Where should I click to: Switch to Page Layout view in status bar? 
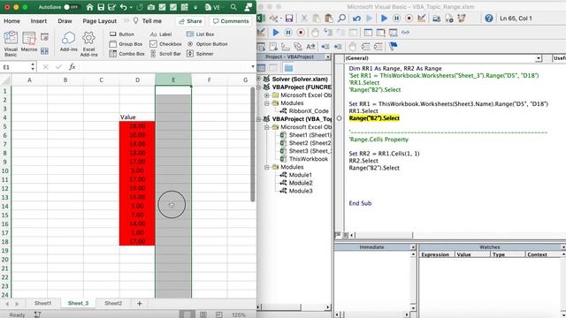(203, 314)
